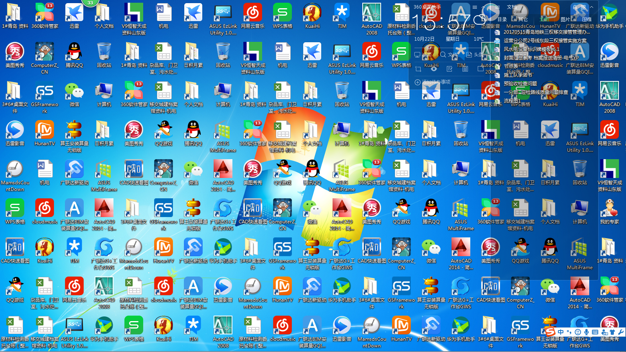Screen dimensions: 626x352
Task: Open the calculator icon in 360桌面助手
Action: click(465, 69)
